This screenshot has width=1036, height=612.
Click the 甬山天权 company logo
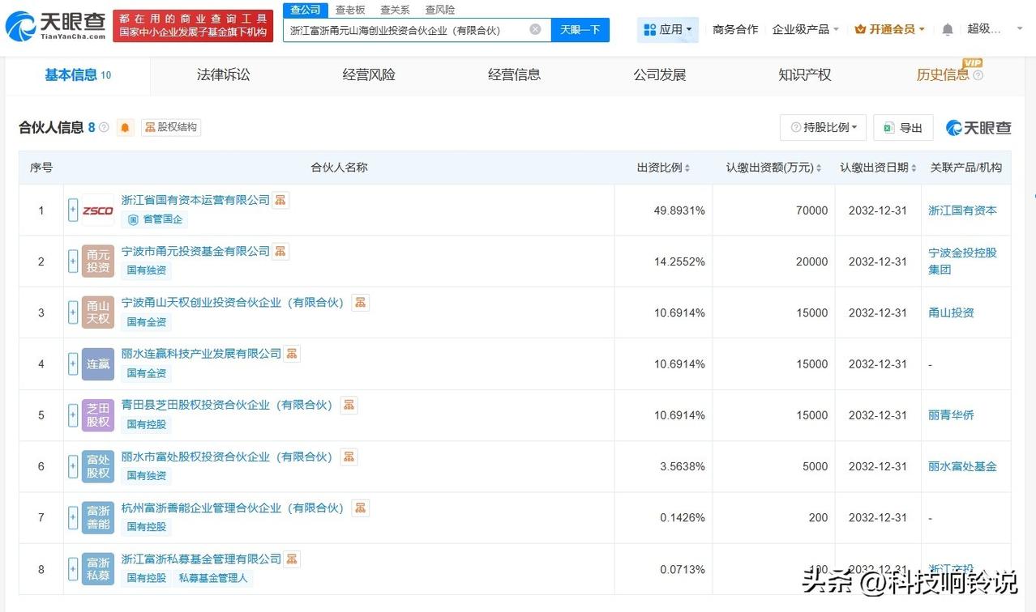point(98,312)
